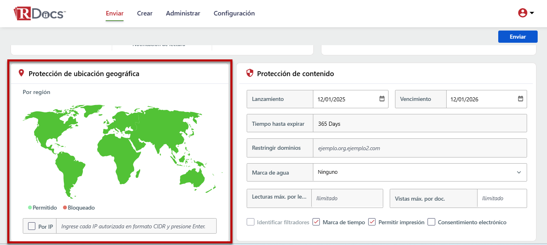Uncheck the Permitir impresión checkbox
The width and height of the screenshot is (547, 245).
pyautogui.click(x=372, y=222)
